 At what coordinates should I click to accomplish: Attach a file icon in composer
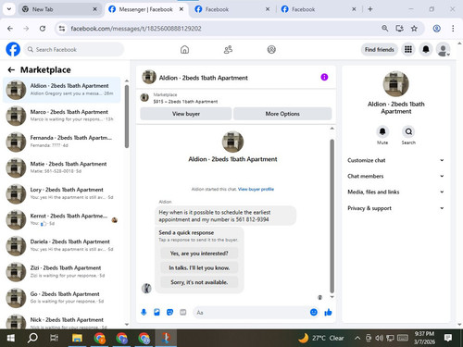tap(156, 313)
